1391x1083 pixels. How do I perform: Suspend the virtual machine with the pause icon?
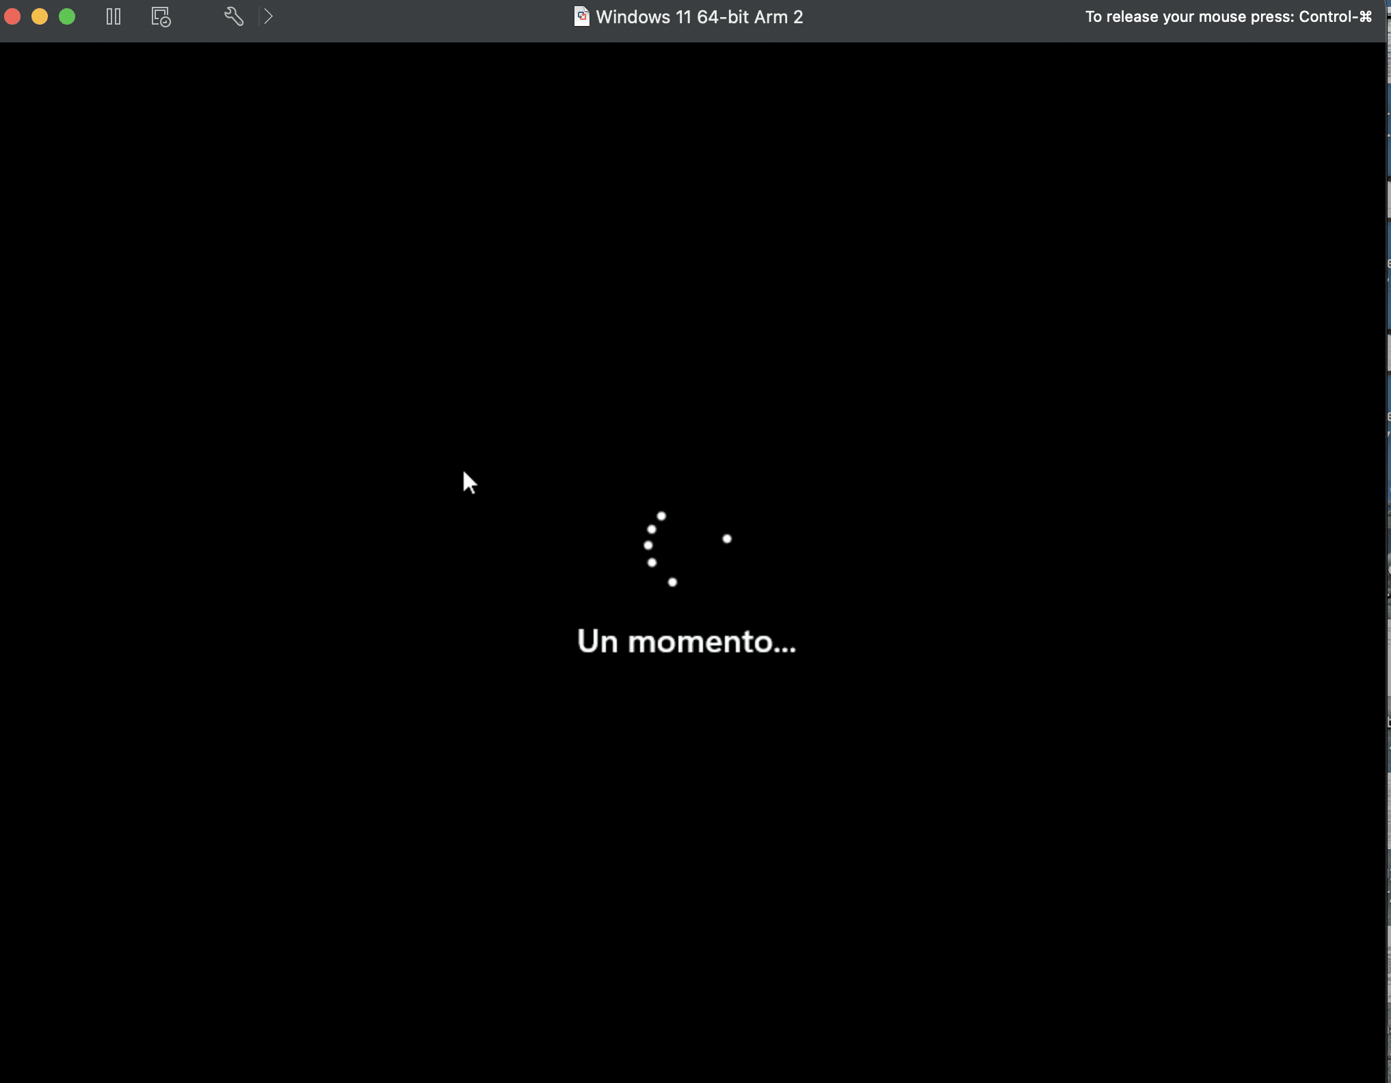pos(114,16)
